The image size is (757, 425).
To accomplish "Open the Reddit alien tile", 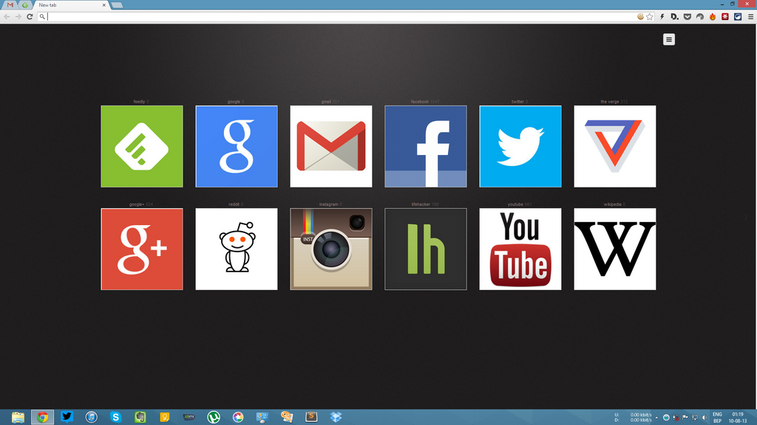I will click(x=237, y=249).
